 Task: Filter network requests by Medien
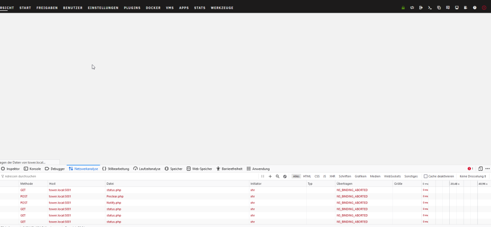click(375, 177)
